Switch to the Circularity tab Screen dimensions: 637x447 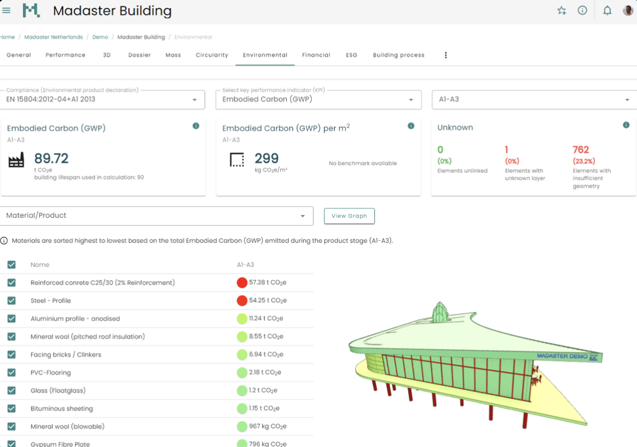pos(212,55)
